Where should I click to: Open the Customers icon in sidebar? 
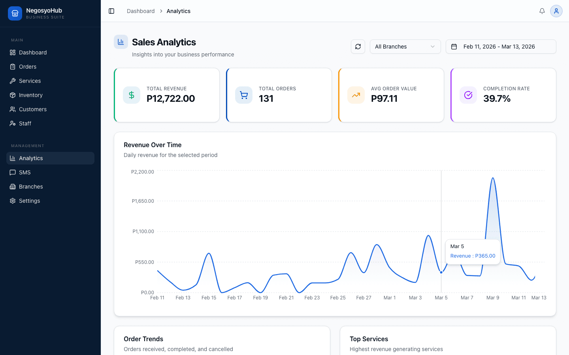click(x=12, y=109)
